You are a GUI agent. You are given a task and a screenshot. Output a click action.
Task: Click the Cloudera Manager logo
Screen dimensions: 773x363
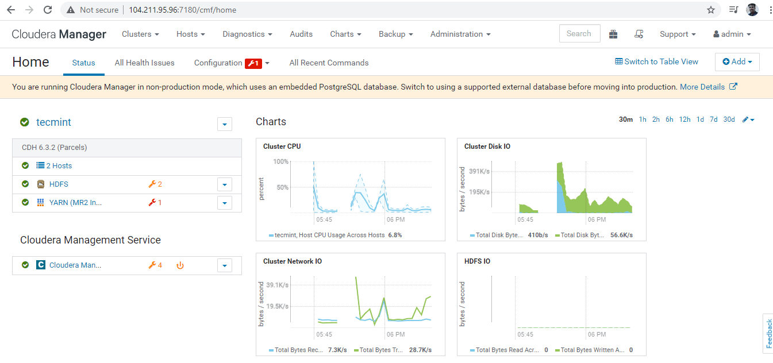pos(59,34)
